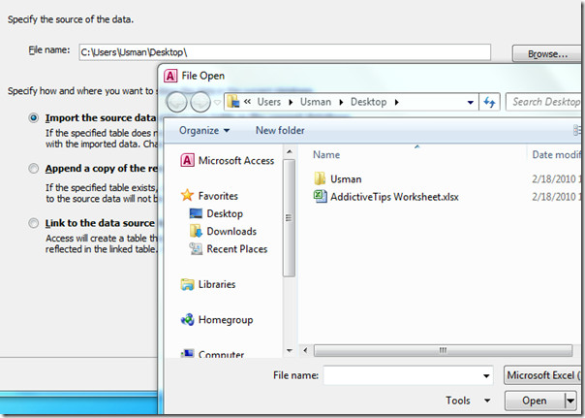Expand the Organize dropdown menu
The image size is (585, 418).
pyautogui.click(x=204, y=130)
